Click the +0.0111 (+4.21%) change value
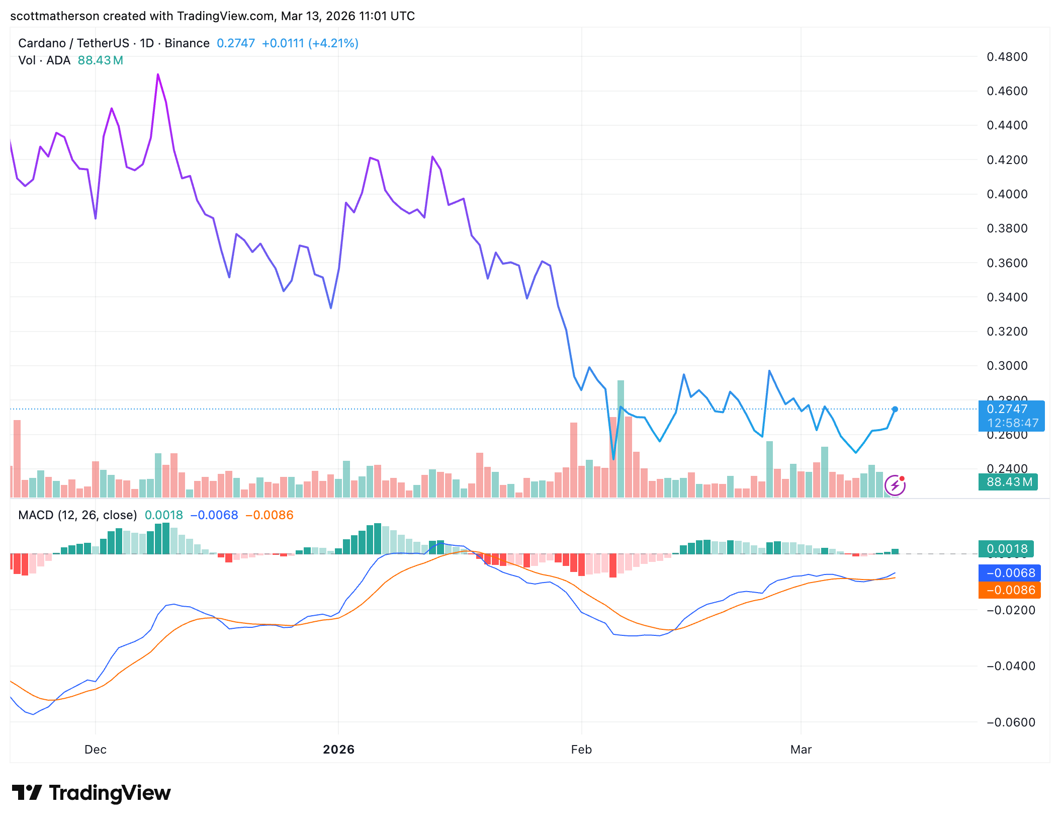1060x823 pixels. pyautogui.click(x=310, y=43)
